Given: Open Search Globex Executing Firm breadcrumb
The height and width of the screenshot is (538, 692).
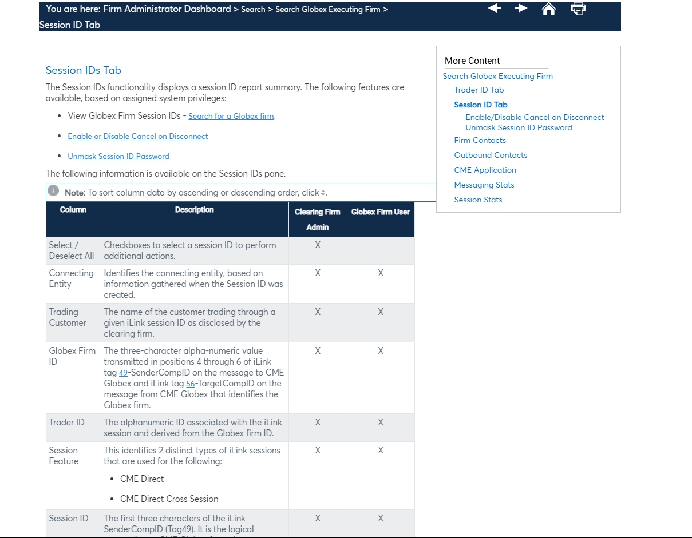Looking at the screenshot, I should click(x=328, y=9).
